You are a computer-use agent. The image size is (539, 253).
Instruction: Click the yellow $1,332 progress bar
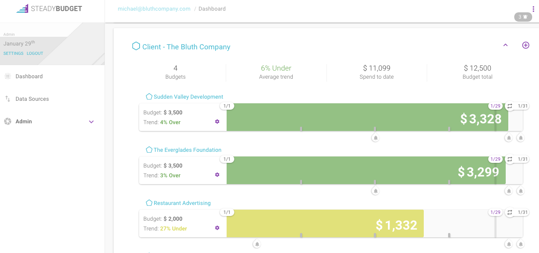pos(325,223)
